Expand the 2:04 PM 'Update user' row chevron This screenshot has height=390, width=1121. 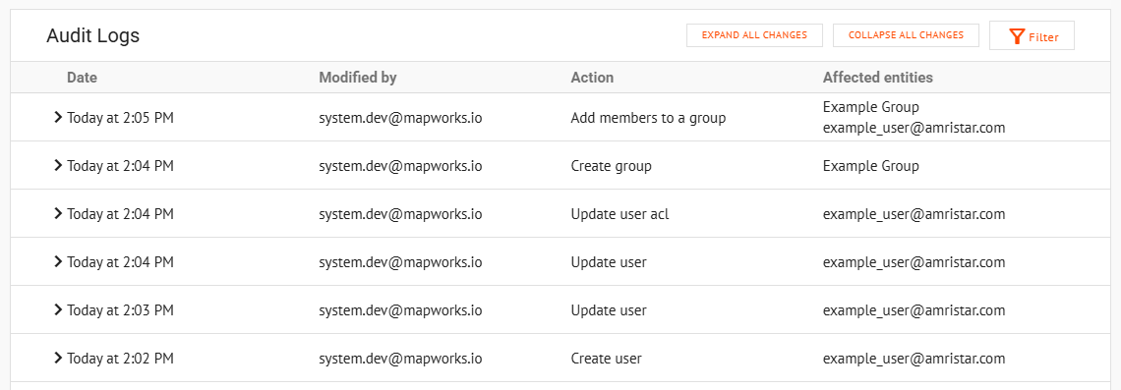(59, 261)
